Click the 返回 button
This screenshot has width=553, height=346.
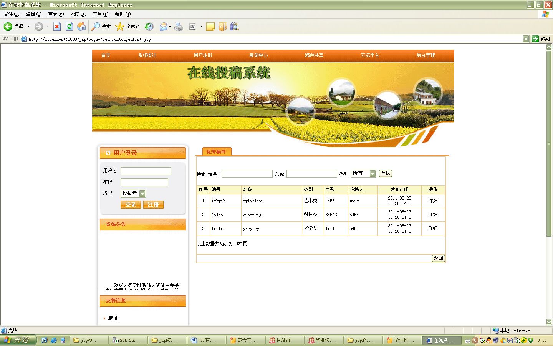439,258
